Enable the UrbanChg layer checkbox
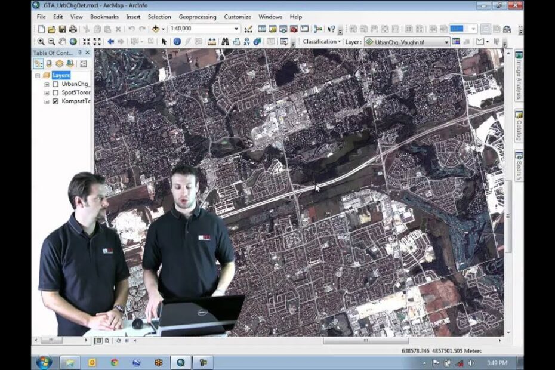The image size is (555, 370). click(55, 84)
